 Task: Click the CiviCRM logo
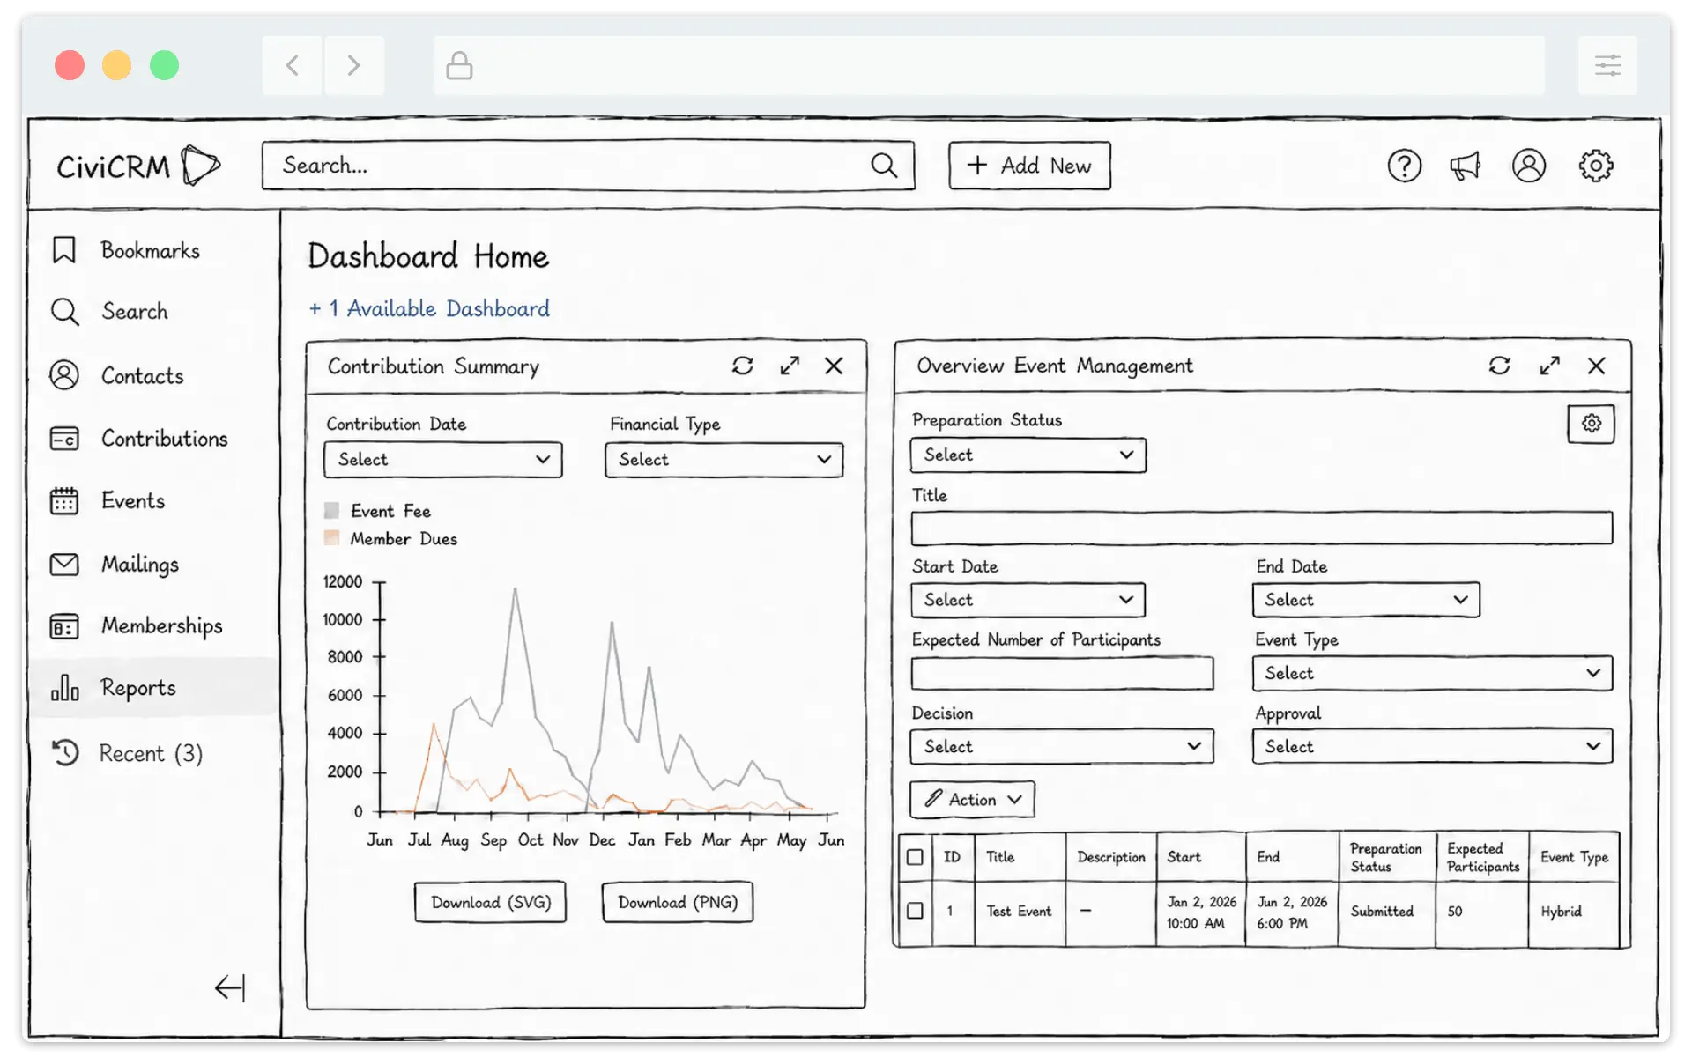coord(138,166)
